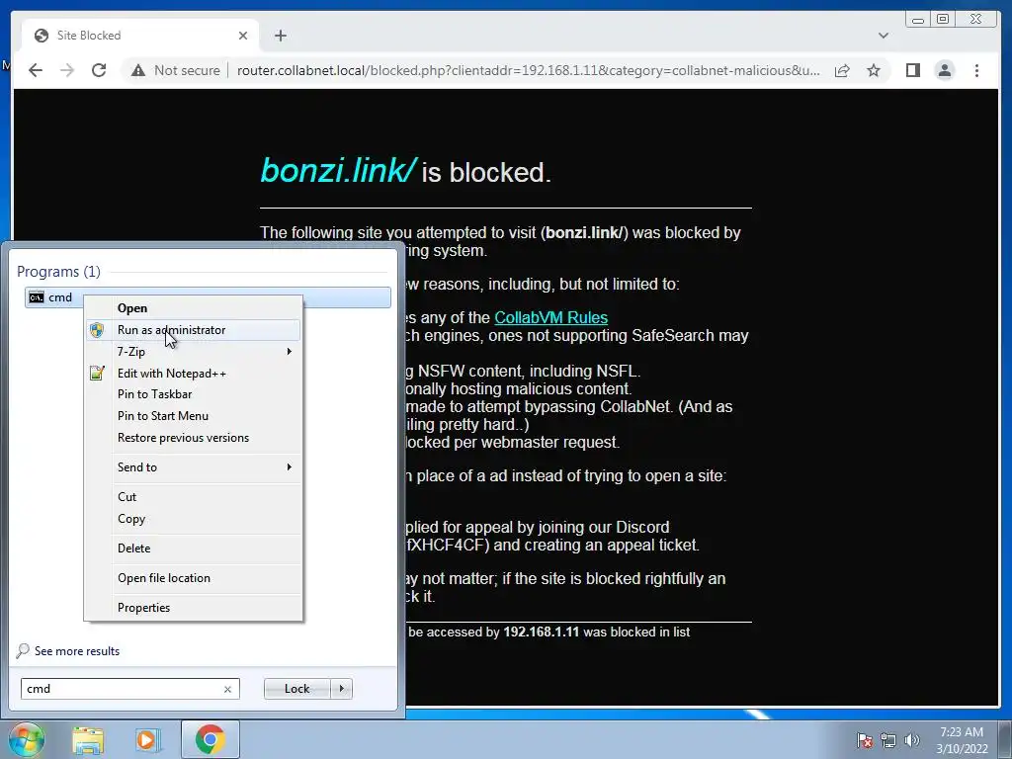The width and height of the screenshot is (1012, 759).
Task: Click the Windows Start orb
Action: pos(25,739)
